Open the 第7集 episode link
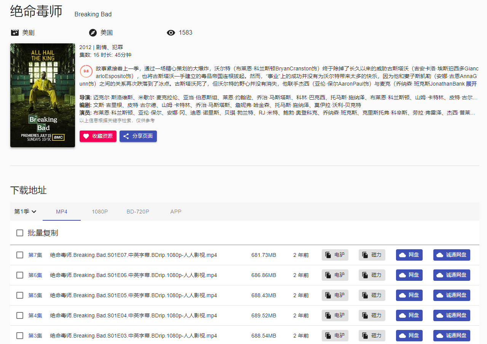This screenshot has width=487, height=344. [x=35, y=255]
